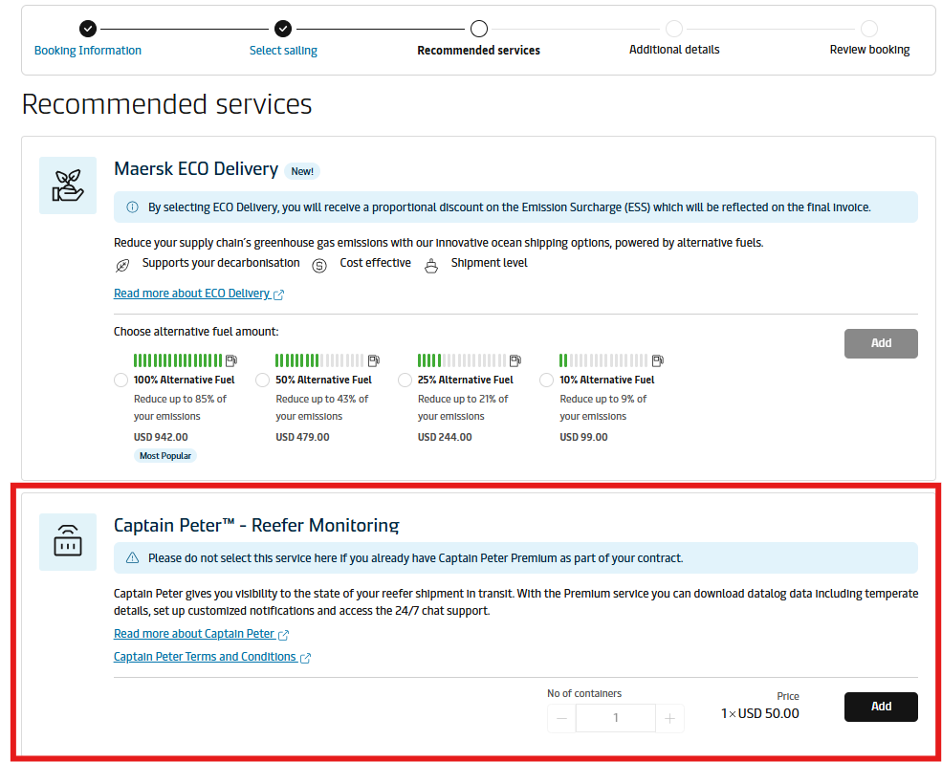Jump to Additional details step

674,50
